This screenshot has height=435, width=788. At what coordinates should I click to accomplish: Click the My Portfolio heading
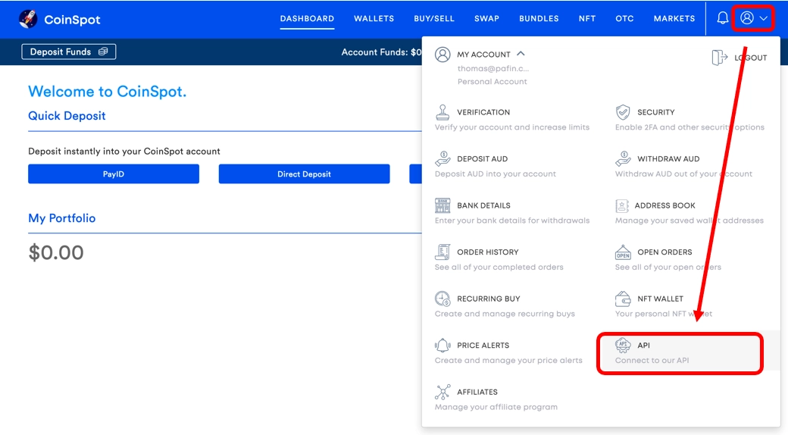62,217
